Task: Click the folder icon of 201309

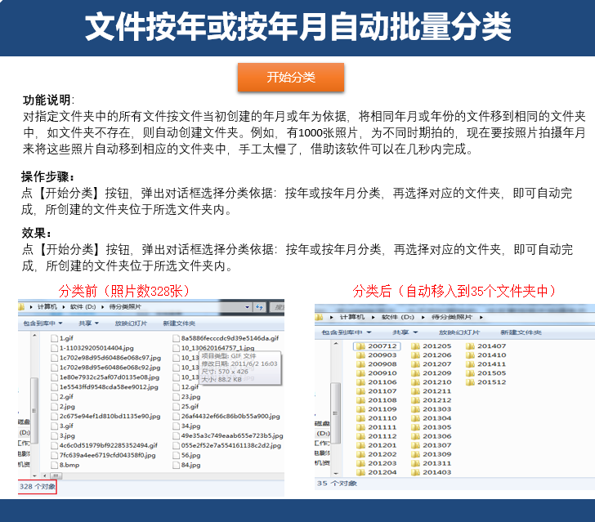Action: pyautogui.click(x=415, y=454)
